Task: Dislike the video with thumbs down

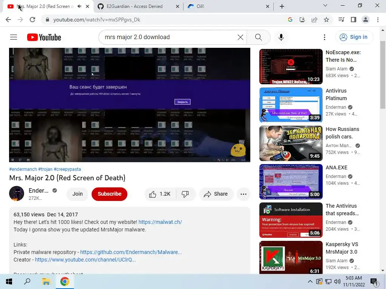Action: coord(185,194)
